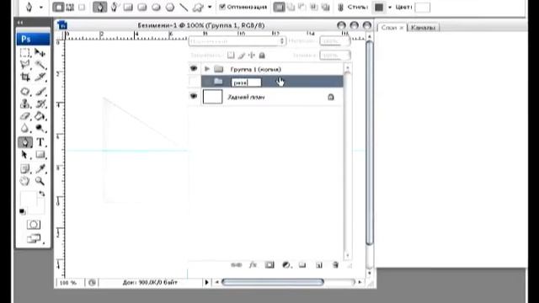Select the Pen tool in toolbox
Screen dimensions: 539x303
click(24, 142)
